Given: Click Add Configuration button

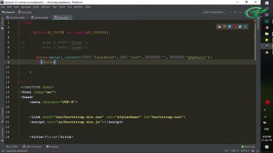Looking at the screenshot, I should click(214, 12).
